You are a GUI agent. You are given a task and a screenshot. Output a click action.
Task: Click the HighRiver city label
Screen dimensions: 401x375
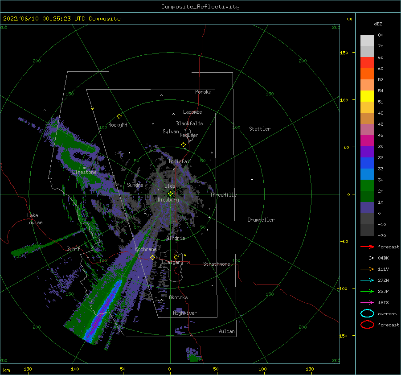pos(185,313)
